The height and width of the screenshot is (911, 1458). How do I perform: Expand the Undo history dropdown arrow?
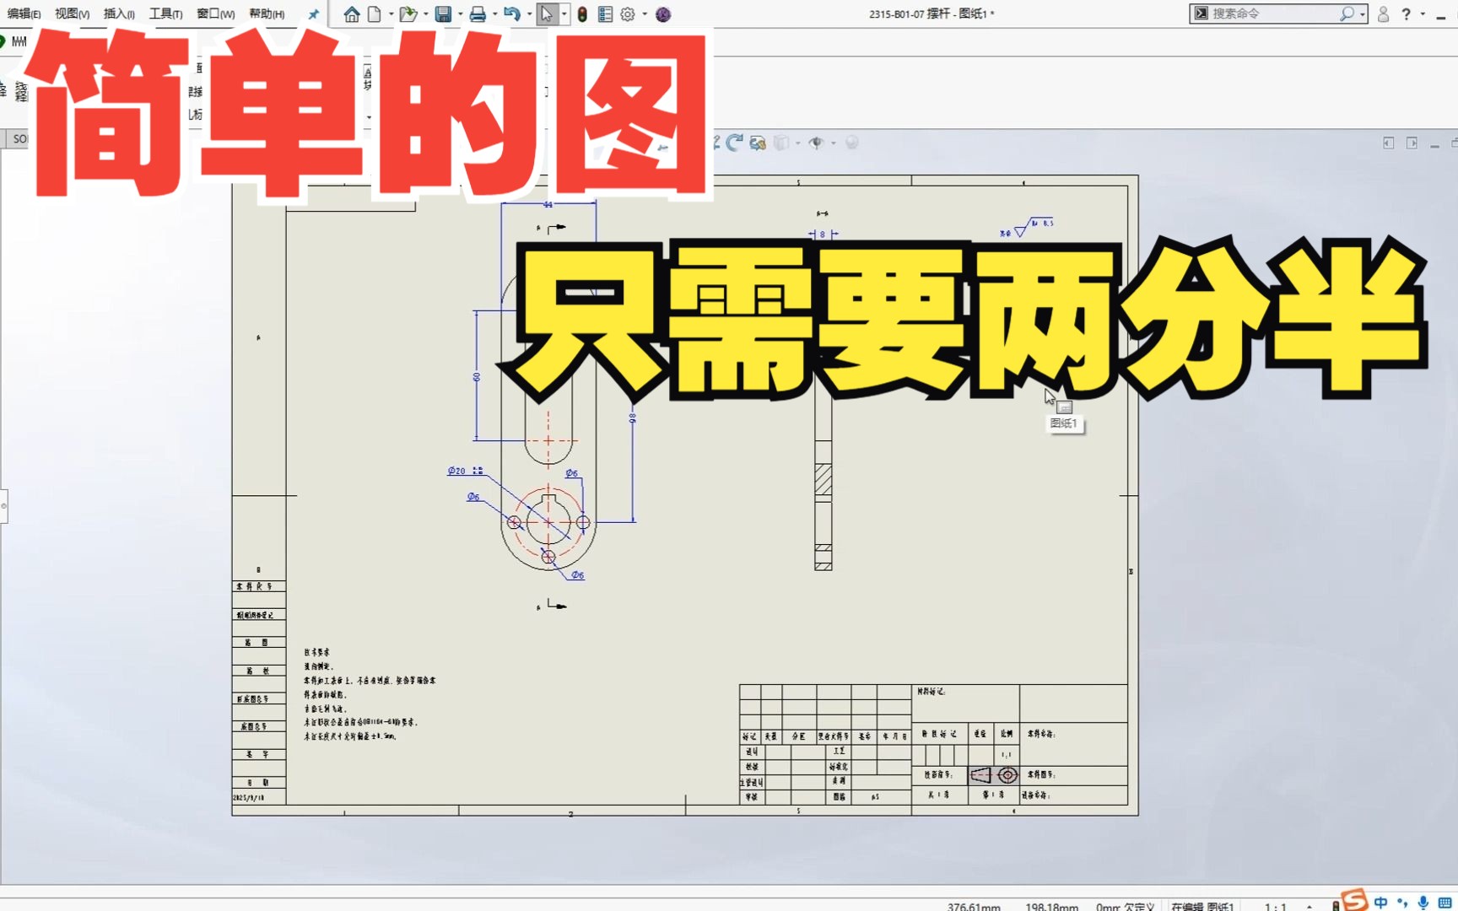529,14
